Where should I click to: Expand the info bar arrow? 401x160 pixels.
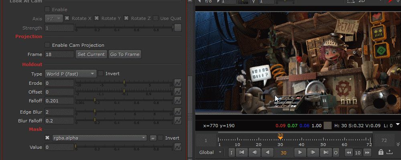point(397,124)
